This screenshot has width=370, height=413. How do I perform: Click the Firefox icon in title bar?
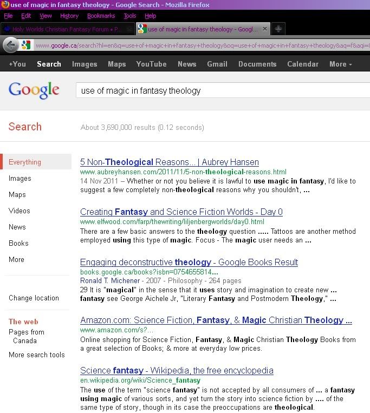pyautogui.click(x=5, y=4)
